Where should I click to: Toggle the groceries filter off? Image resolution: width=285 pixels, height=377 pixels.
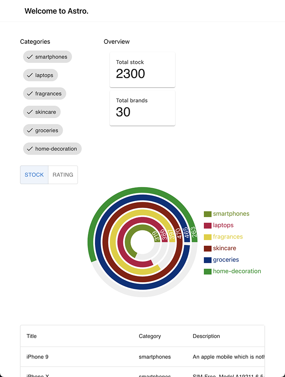43,130
